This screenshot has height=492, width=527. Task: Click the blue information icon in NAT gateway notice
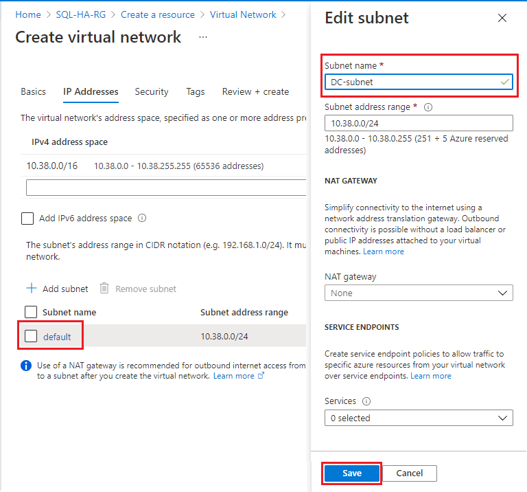[26, 366]
